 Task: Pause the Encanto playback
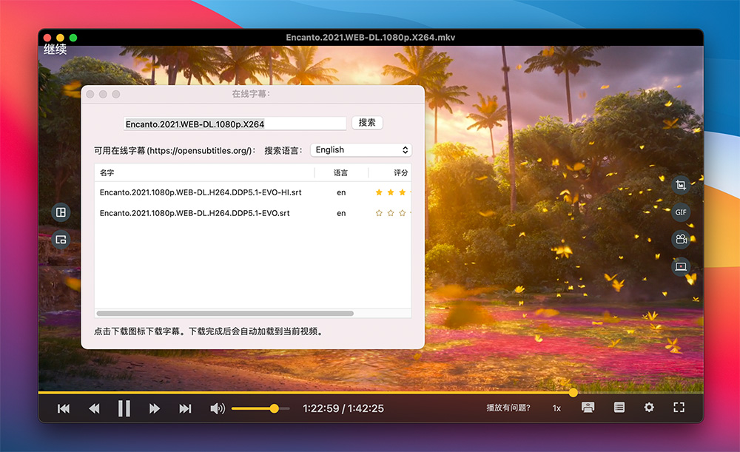[124, 408]
